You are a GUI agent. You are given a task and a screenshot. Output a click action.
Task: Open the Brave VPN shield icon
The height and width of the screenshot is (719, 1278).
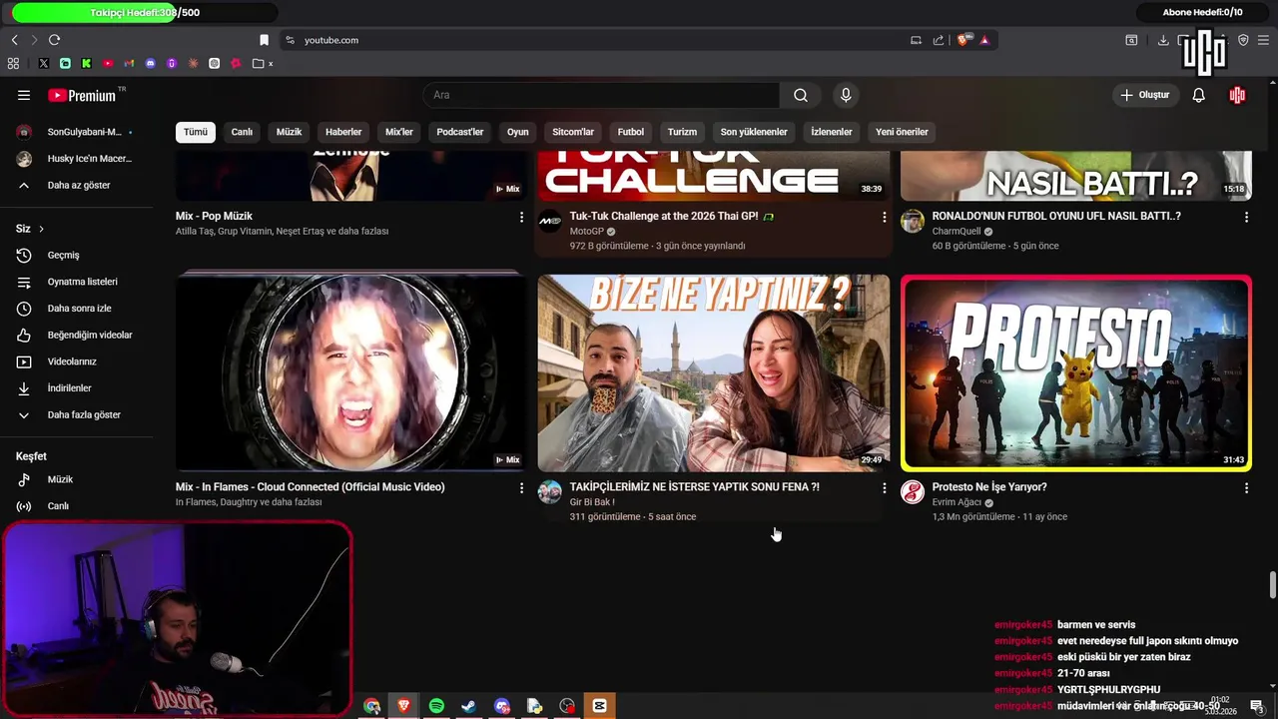coord(1243,40)
